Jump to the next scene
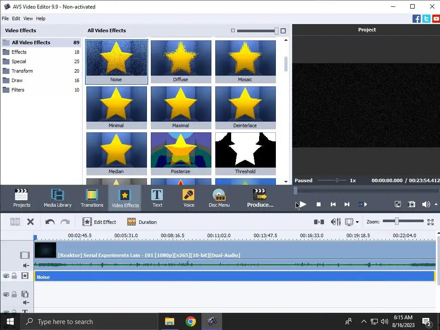 coord(363,204)
